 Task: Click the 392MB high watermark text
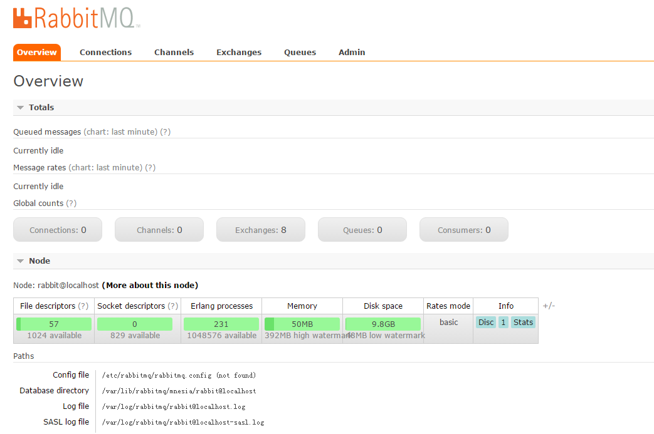(307, 336)
